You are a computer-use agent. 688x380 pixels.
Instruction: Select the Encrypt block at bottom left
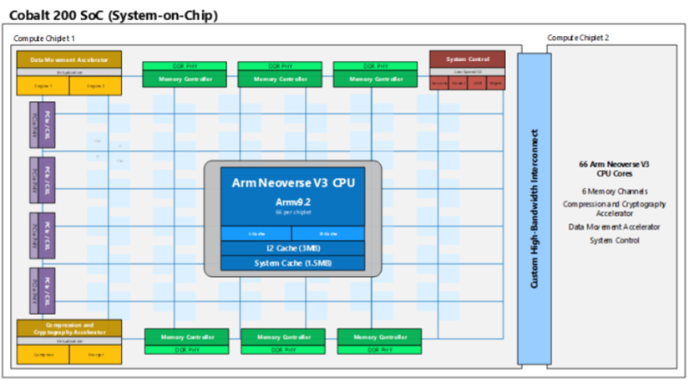pyautogui.click(x=95, y=354)
